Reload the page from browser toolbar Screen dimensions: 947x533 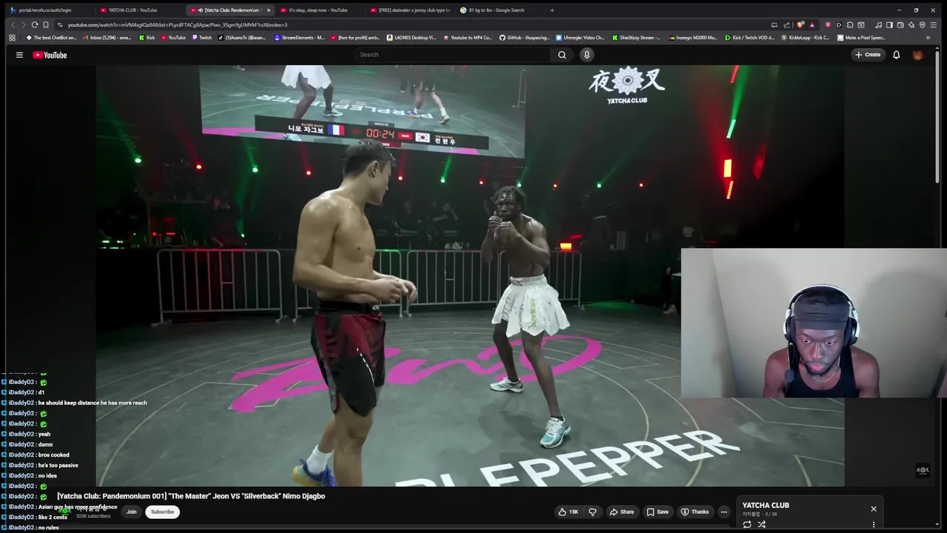(x=33, y=24)
